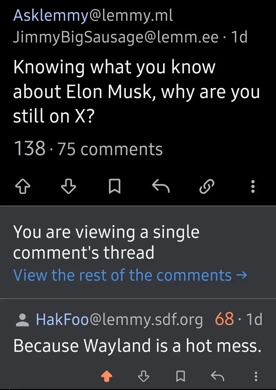Collapse the "Because Wayland is a hot mess" comment
Viewport: 276px width, 390px height.
tap(137, 346)
